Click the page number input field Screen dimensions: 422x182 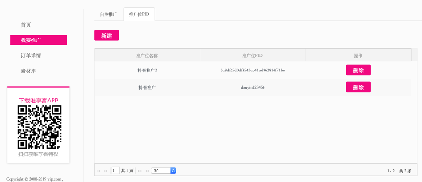(x=116, y=171)
